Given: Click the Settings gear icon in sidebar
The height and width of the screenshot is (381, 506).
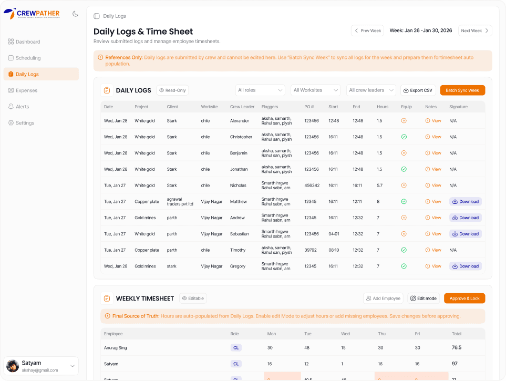Looking at the screenshot, I should pos(11,123).
